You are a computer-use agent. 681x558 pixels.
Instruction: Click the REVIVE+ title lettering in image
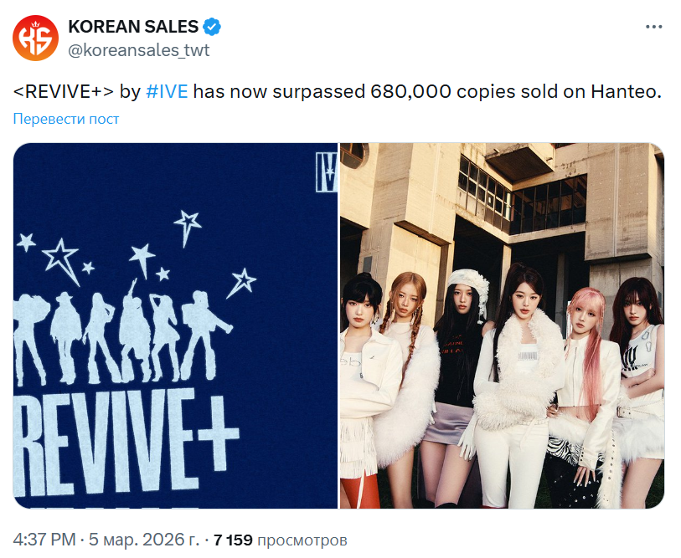click(126, 442)
